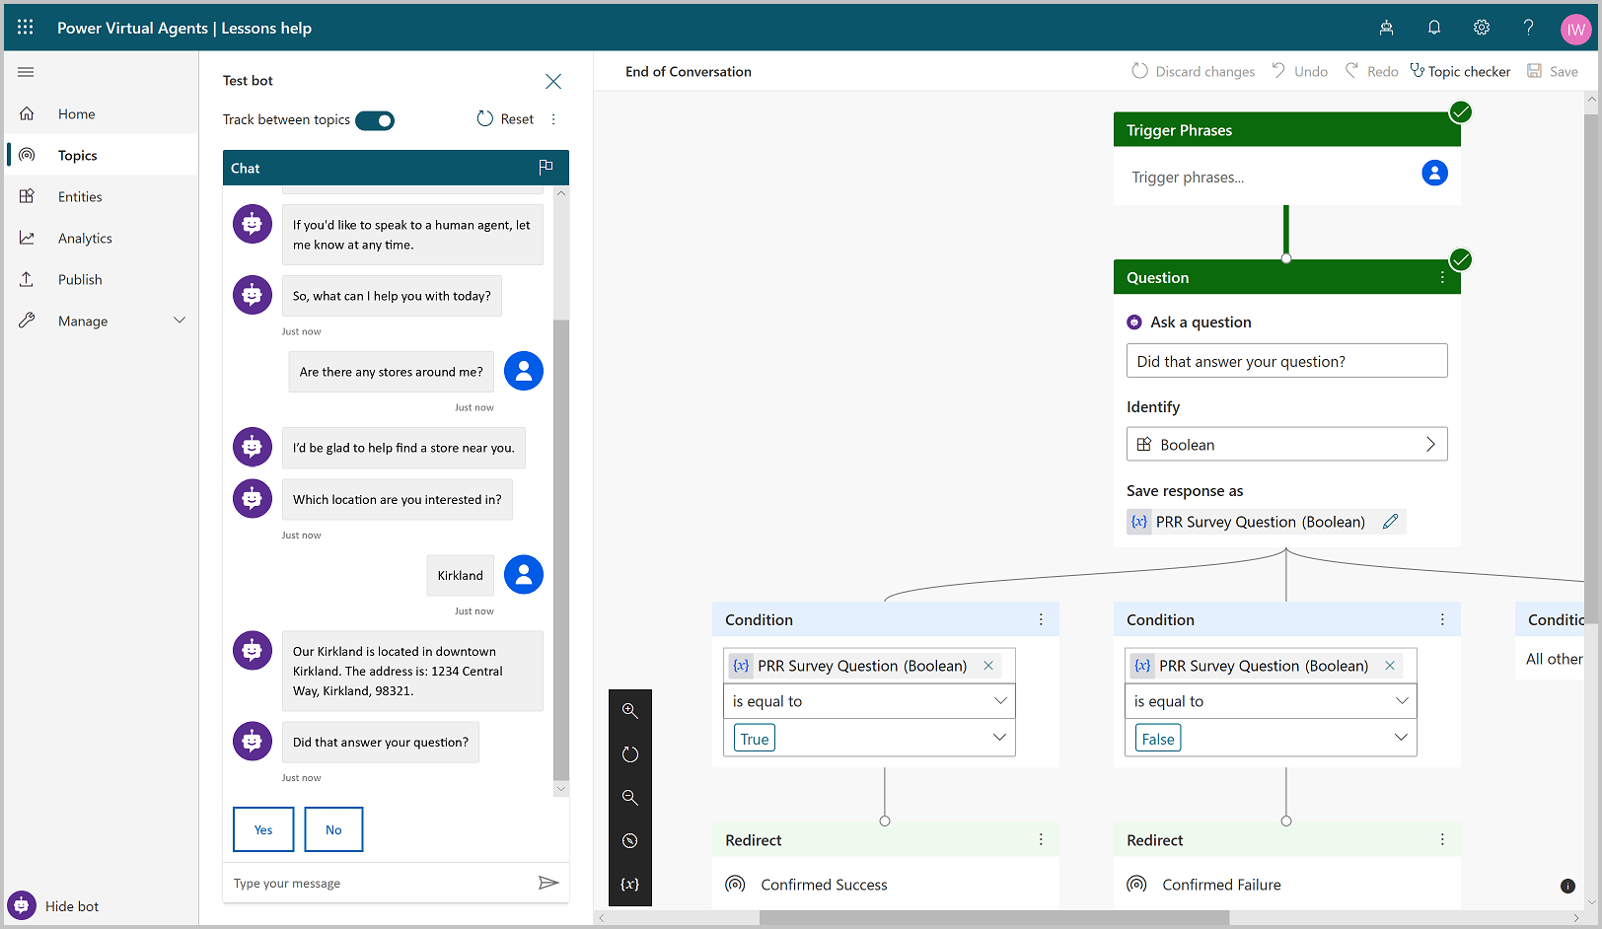Open Power Virtual Agents settings gear
This screenshot has height=929, width=1602.
(x=1482, y=28)
